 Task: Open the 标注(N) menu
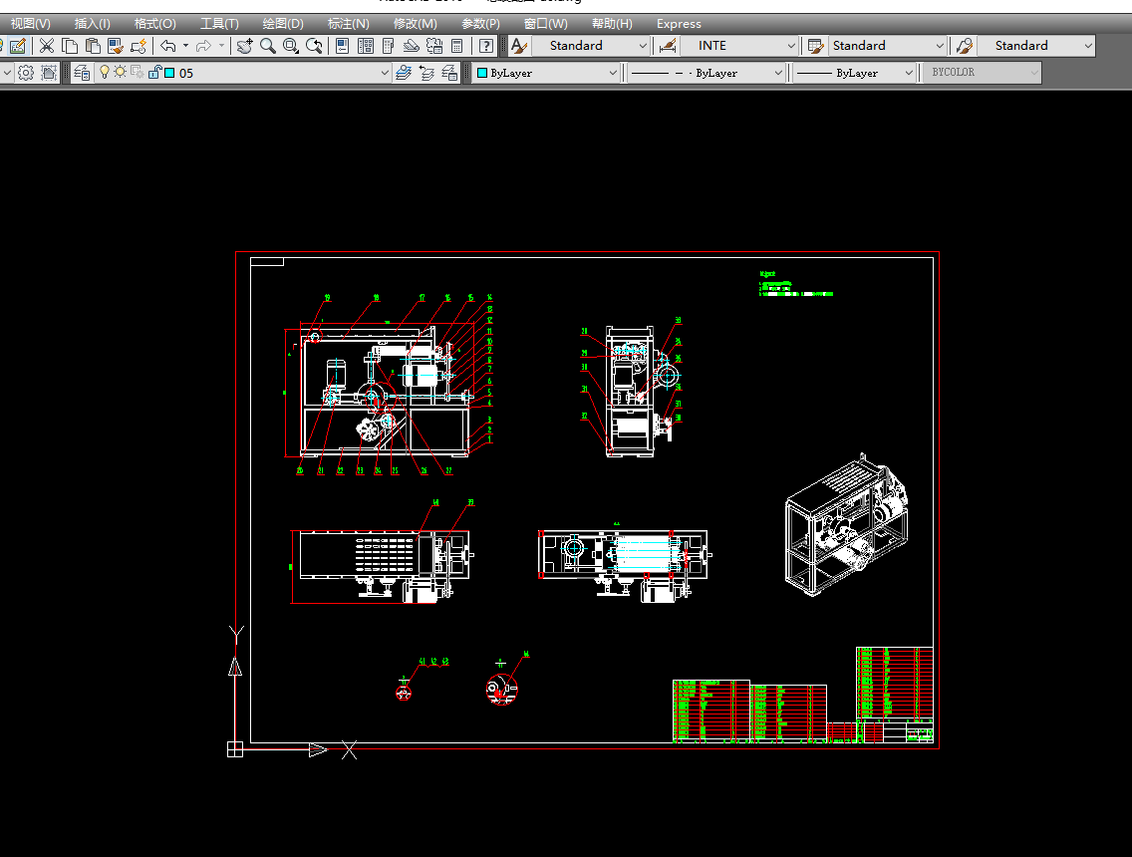348,24
